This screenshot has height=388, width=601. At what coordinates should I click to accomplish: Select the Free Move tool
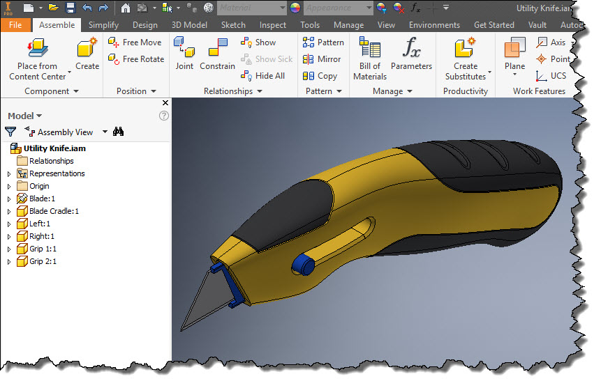click(x=135, y=42)
